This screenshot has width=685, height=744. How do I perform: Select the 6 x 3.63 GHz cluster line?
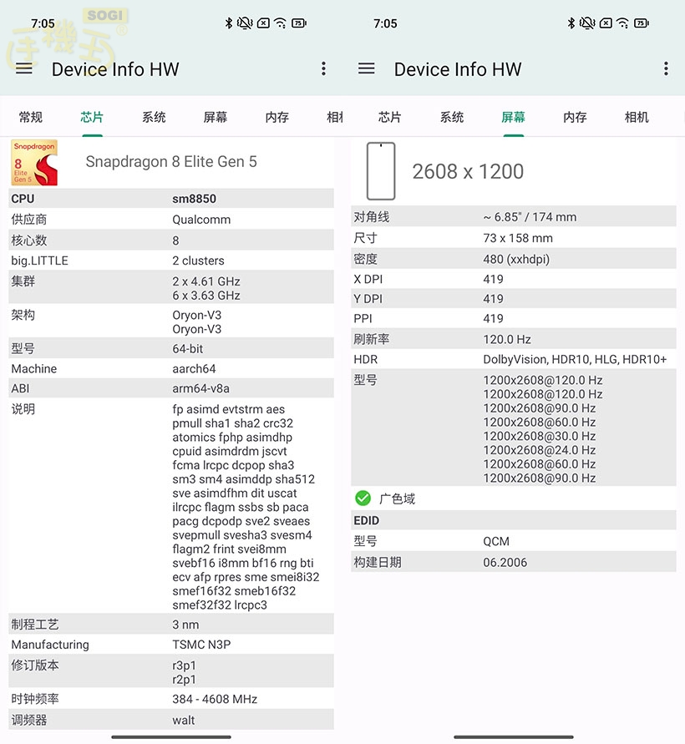(x=206, y=295)
